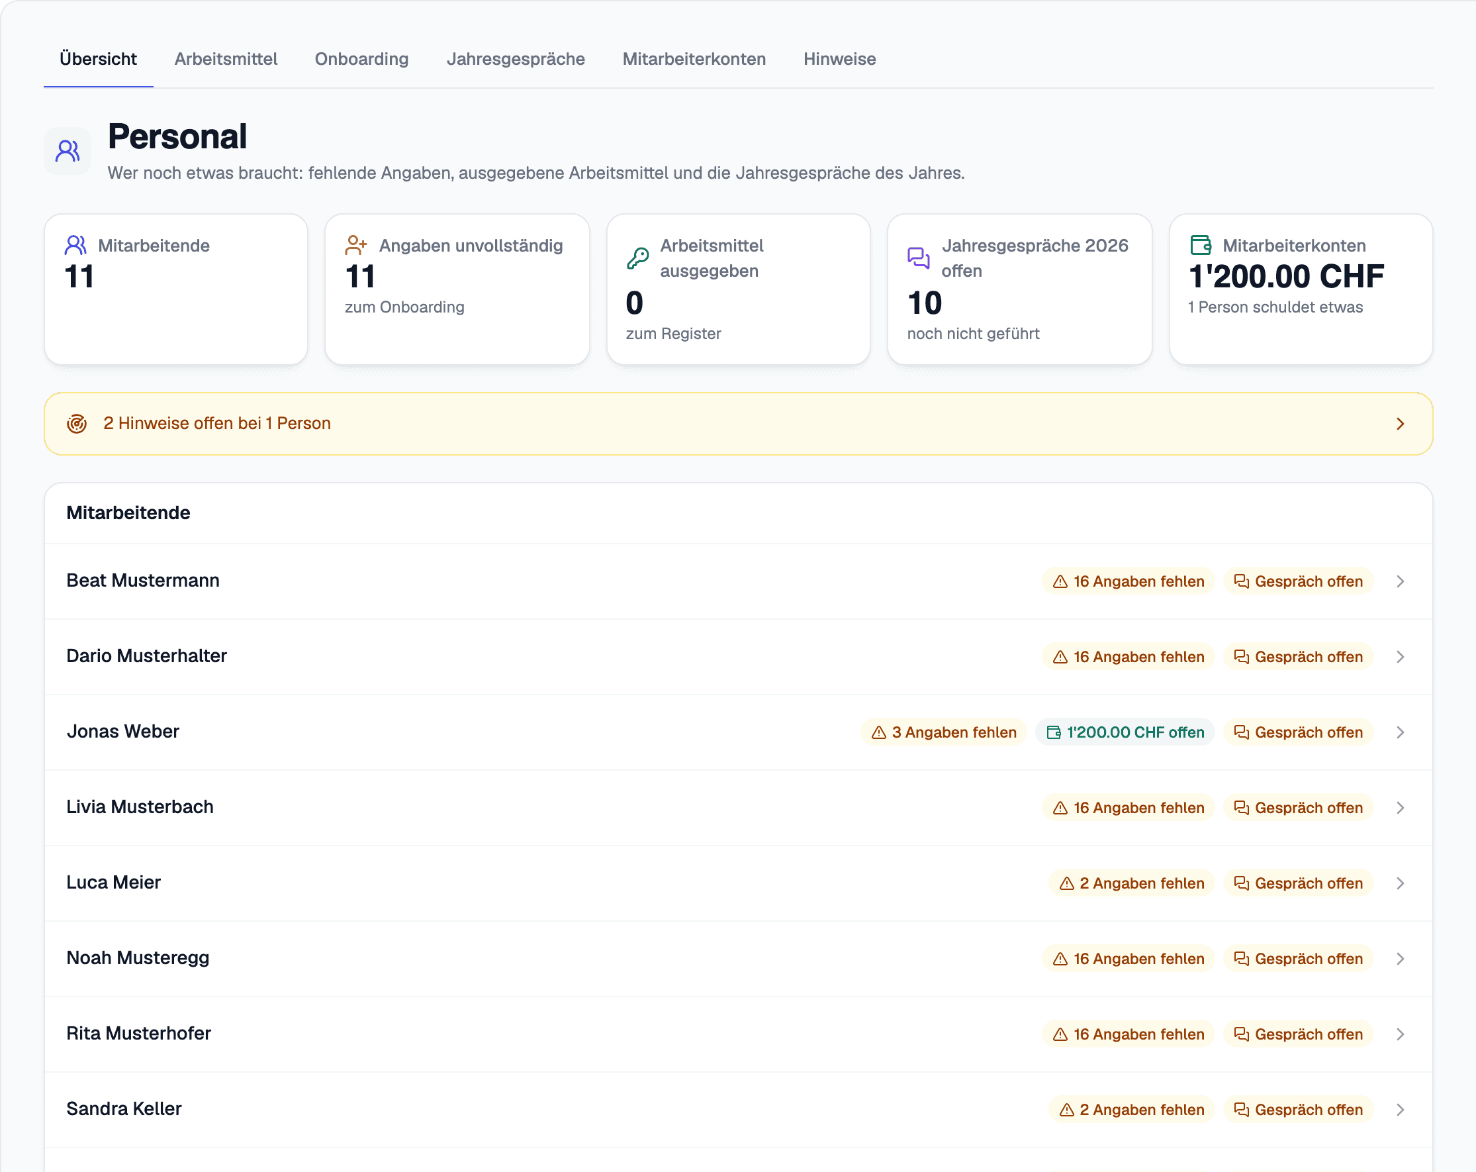The width and height of the screenshot is (1476, 1172).
Task: Open the Mitarbeiterkonten tab
Action: [x=694, y=59]
